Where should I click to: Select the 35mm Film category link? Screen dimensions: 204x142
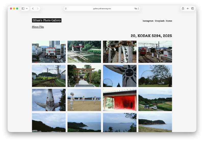[38, 27]
